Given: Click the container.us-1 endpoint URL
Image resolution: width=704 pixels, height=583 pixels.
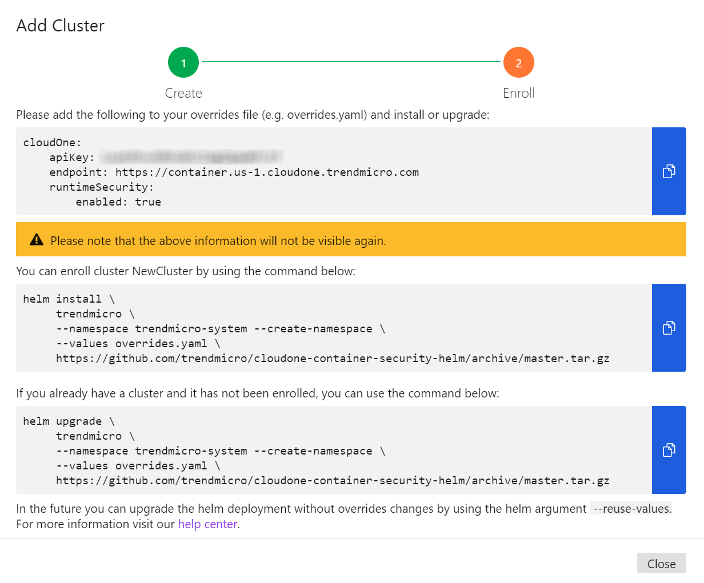Looking at the screenshot, I should point(267,172).
